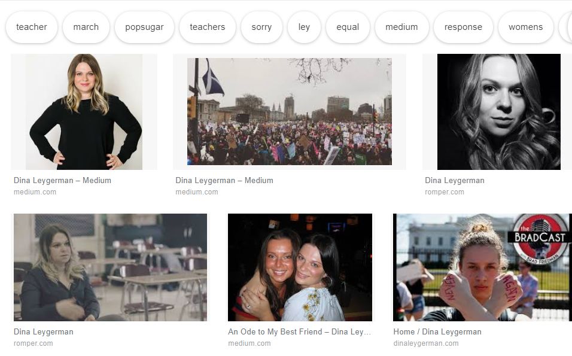Tap the "ley" filter chip

pyautogui.click(x=305, y=27)
